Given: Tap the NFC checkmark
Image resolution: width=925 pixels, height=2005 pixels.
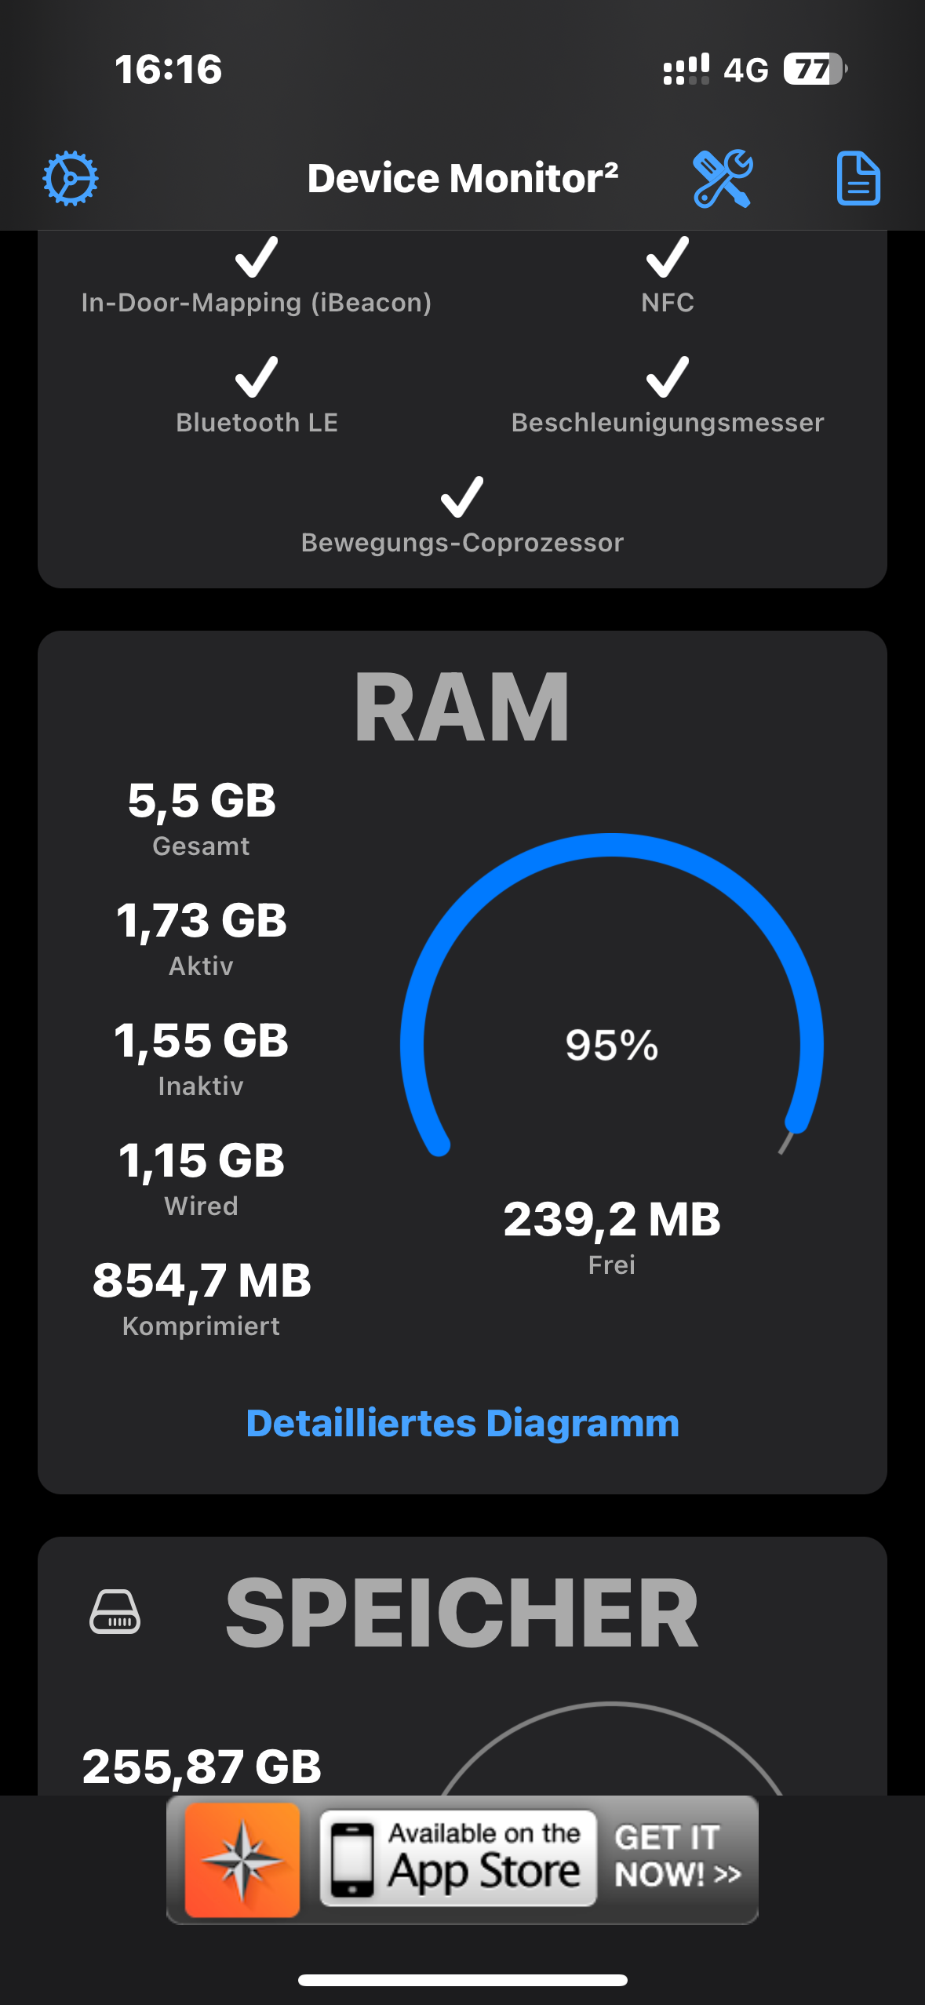Looking at the screenshot, I should 668,257.
